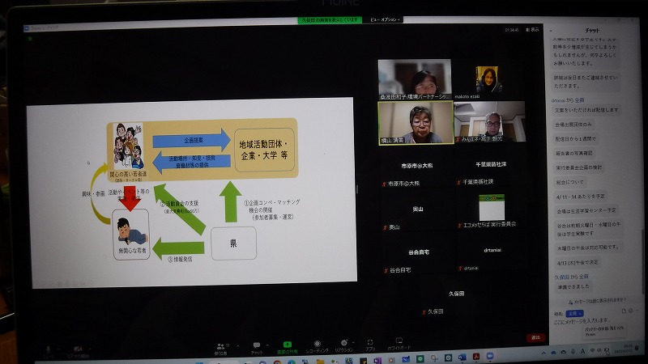The image size is (648, 364).
Task: Open LINE app in Windows taskbar
Action: click(420, 358)
